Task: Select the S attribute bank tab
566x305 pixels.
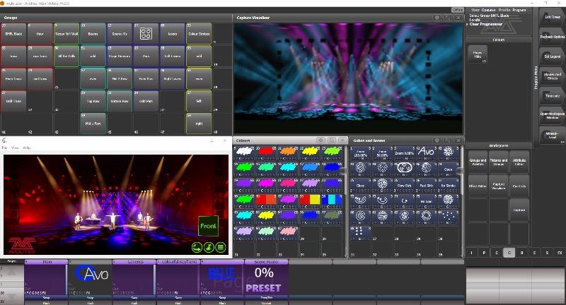Action: tap(547, 253)
